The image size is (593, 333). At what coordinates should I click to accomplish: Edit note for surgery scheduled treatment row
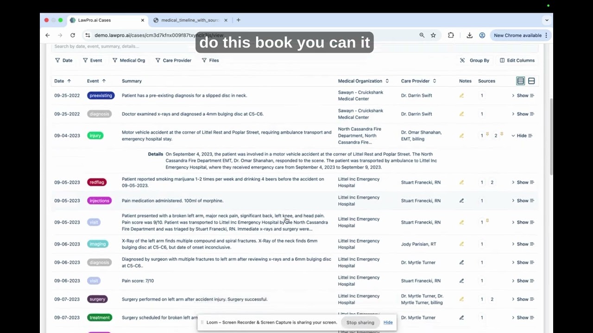tap(461, 318)
